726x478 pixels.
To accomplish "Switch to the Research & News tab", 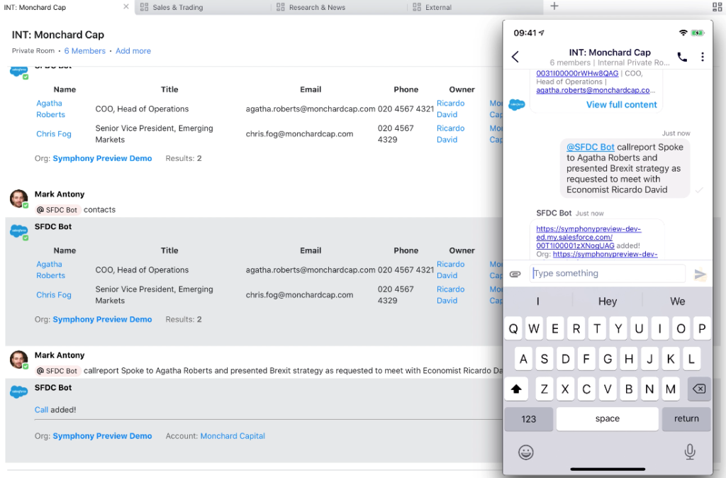I will pos(317,7).
